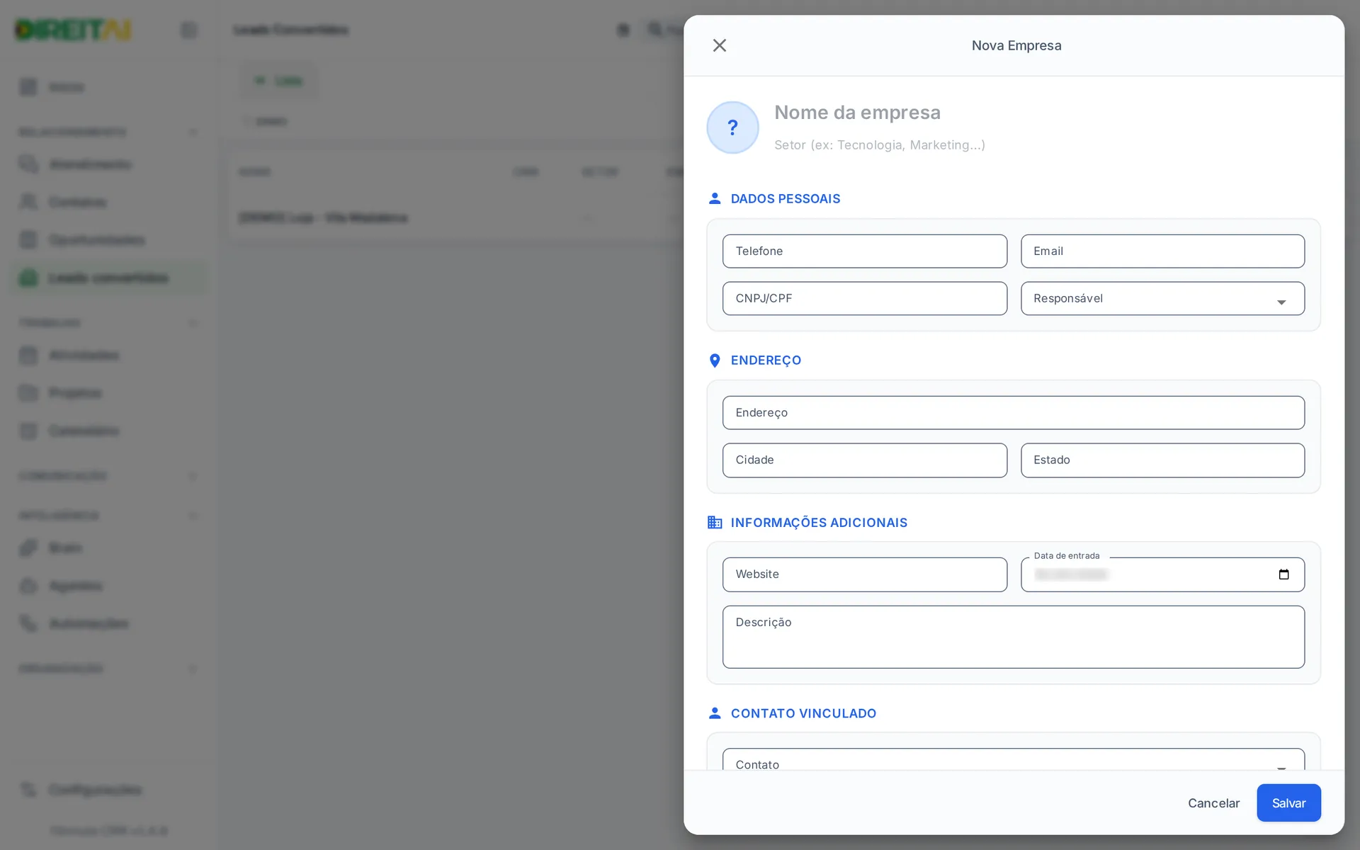Go to Início in the sidebar
Image resolution: width=1360 pixels, height=850 pixels.
click(x=108, y=87)
